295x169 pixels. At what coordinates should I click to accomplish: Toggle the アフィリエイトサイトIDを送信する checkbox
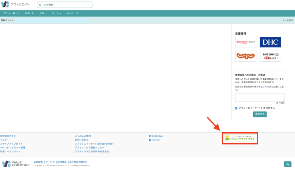click(236, 108)
